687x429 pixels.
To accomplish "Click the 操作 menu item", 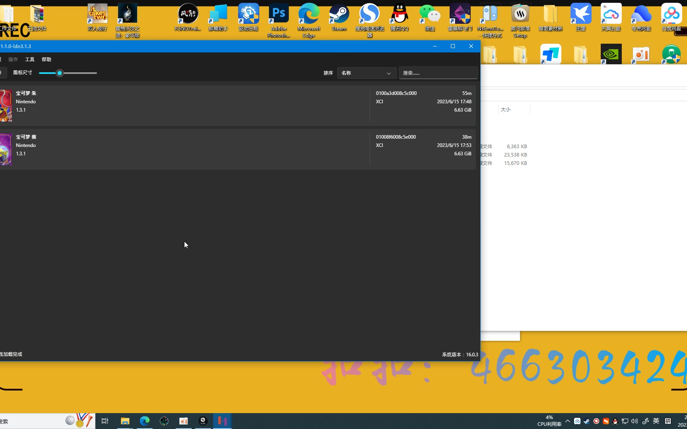I will [x=13, y=60].
